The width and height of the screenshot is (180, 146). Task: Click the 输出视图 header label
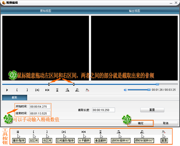134,11
